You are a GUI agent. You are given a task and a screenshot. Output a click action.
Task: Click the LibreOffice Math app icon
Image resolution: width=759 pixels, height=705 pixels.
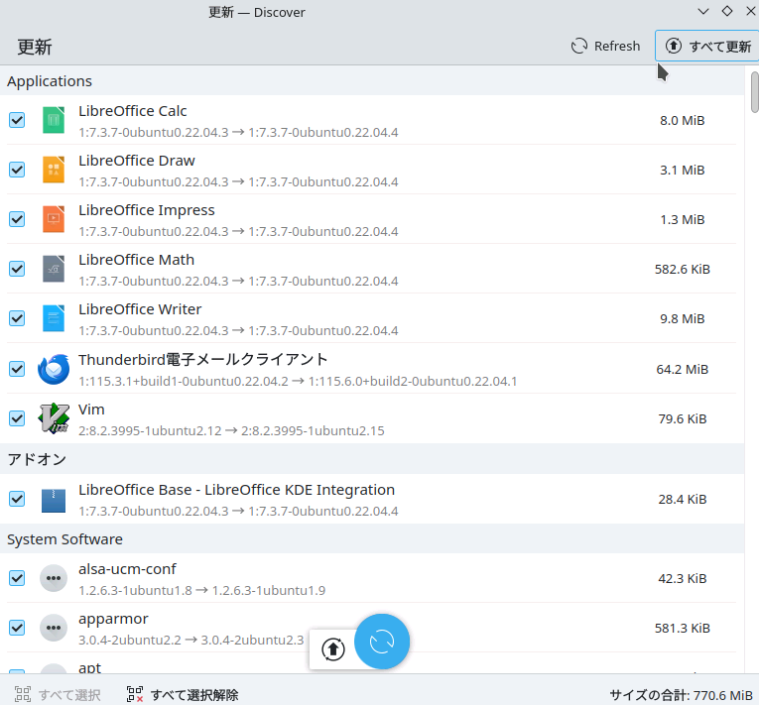click(x=54, y=269)
